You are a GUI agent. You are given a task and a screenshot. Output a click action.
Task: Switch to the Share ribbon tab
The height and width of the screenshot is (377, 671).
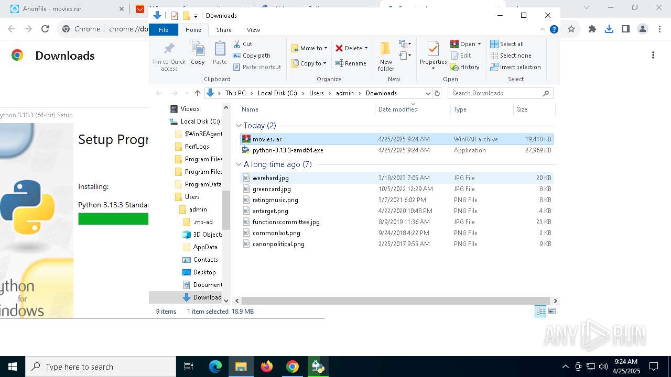(x=224, y=30)
